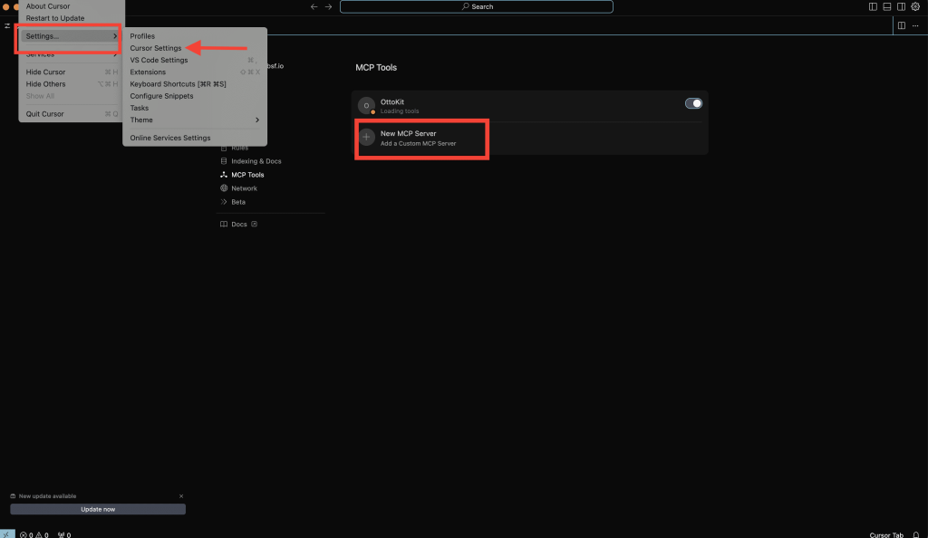Expand the Settings submenu entry
928x538 pixels.
70,36
